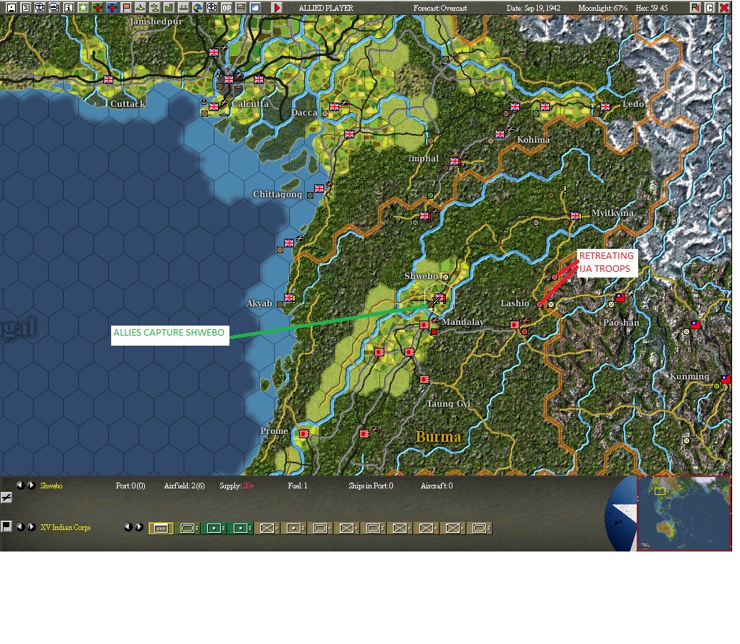
Task: Click the 'Fuel: 1' value
Action: pyautogui.click(x=298, y=486)
